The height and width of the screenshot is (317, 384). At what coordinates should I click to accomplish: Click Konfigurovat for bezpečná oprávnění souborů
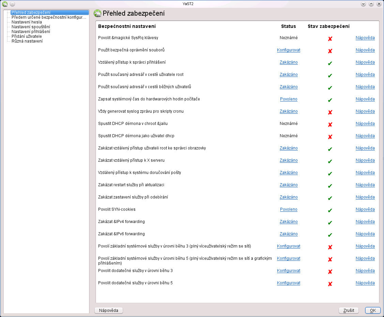point(289,50)
